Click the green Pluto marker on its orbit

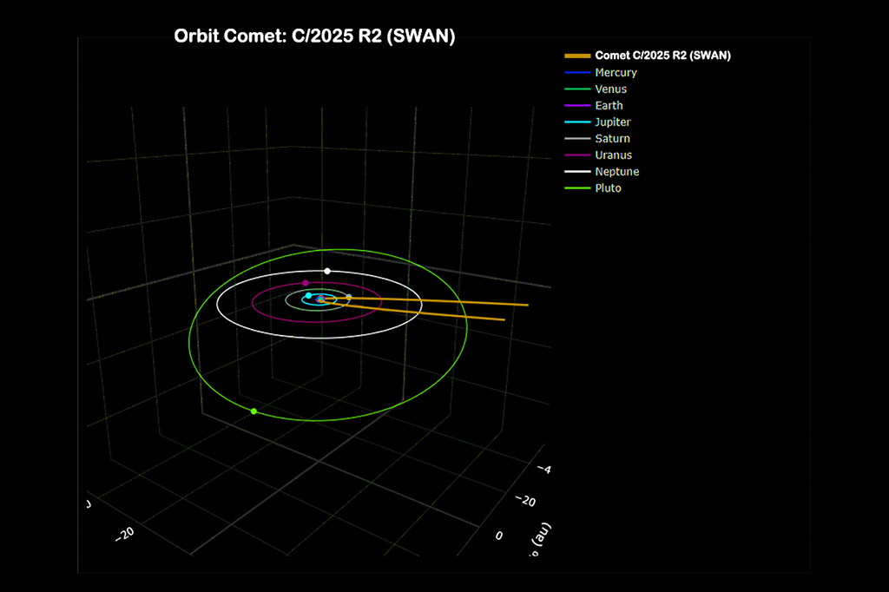pyautogui.click(x=254, y=411)
